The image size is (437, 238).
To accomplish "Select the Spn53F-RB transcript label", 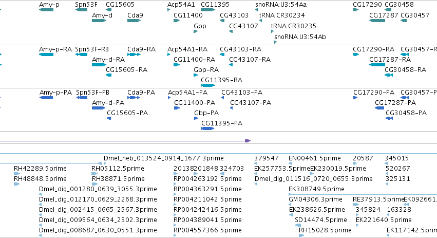I will click(x=92, y=49).
